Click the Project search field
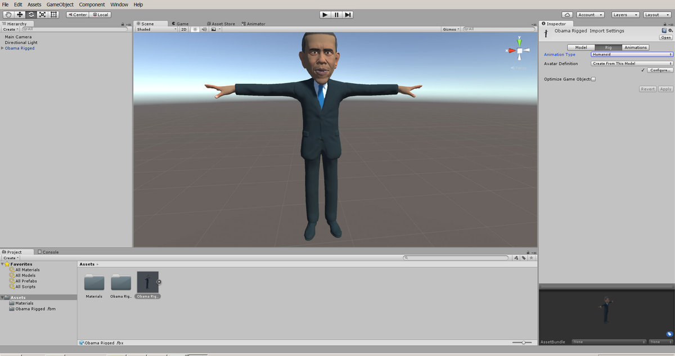Screen dimensions: 675x356 tap(457, 258)
